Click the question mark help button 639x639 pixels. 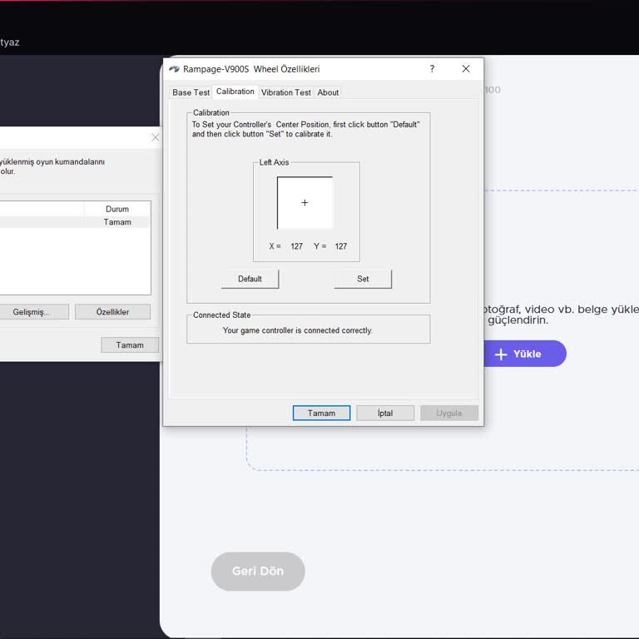[432, 69]
